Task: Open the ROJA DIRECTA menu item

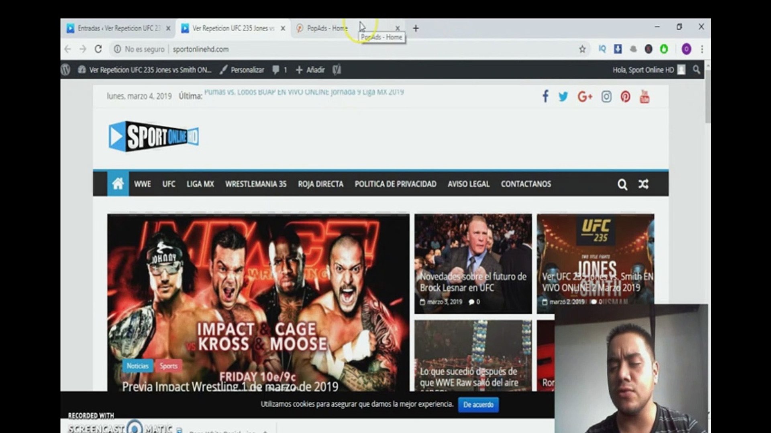Action: tap(320, 184)
